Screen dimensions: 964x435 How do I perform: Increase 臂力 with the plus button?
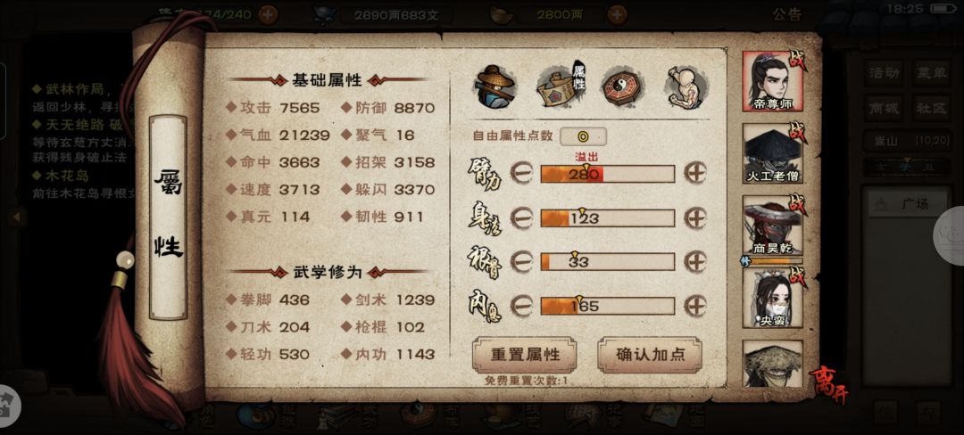tap(695, 173)
